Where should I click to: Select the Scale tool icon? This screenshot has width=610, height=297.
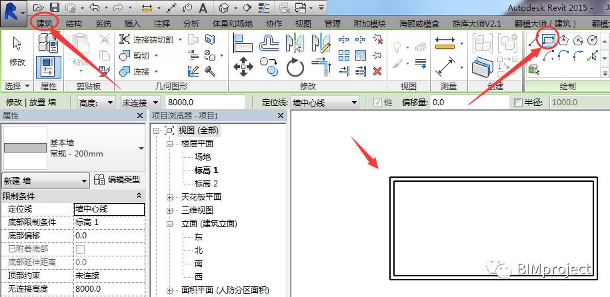click(x=361, y=55)
